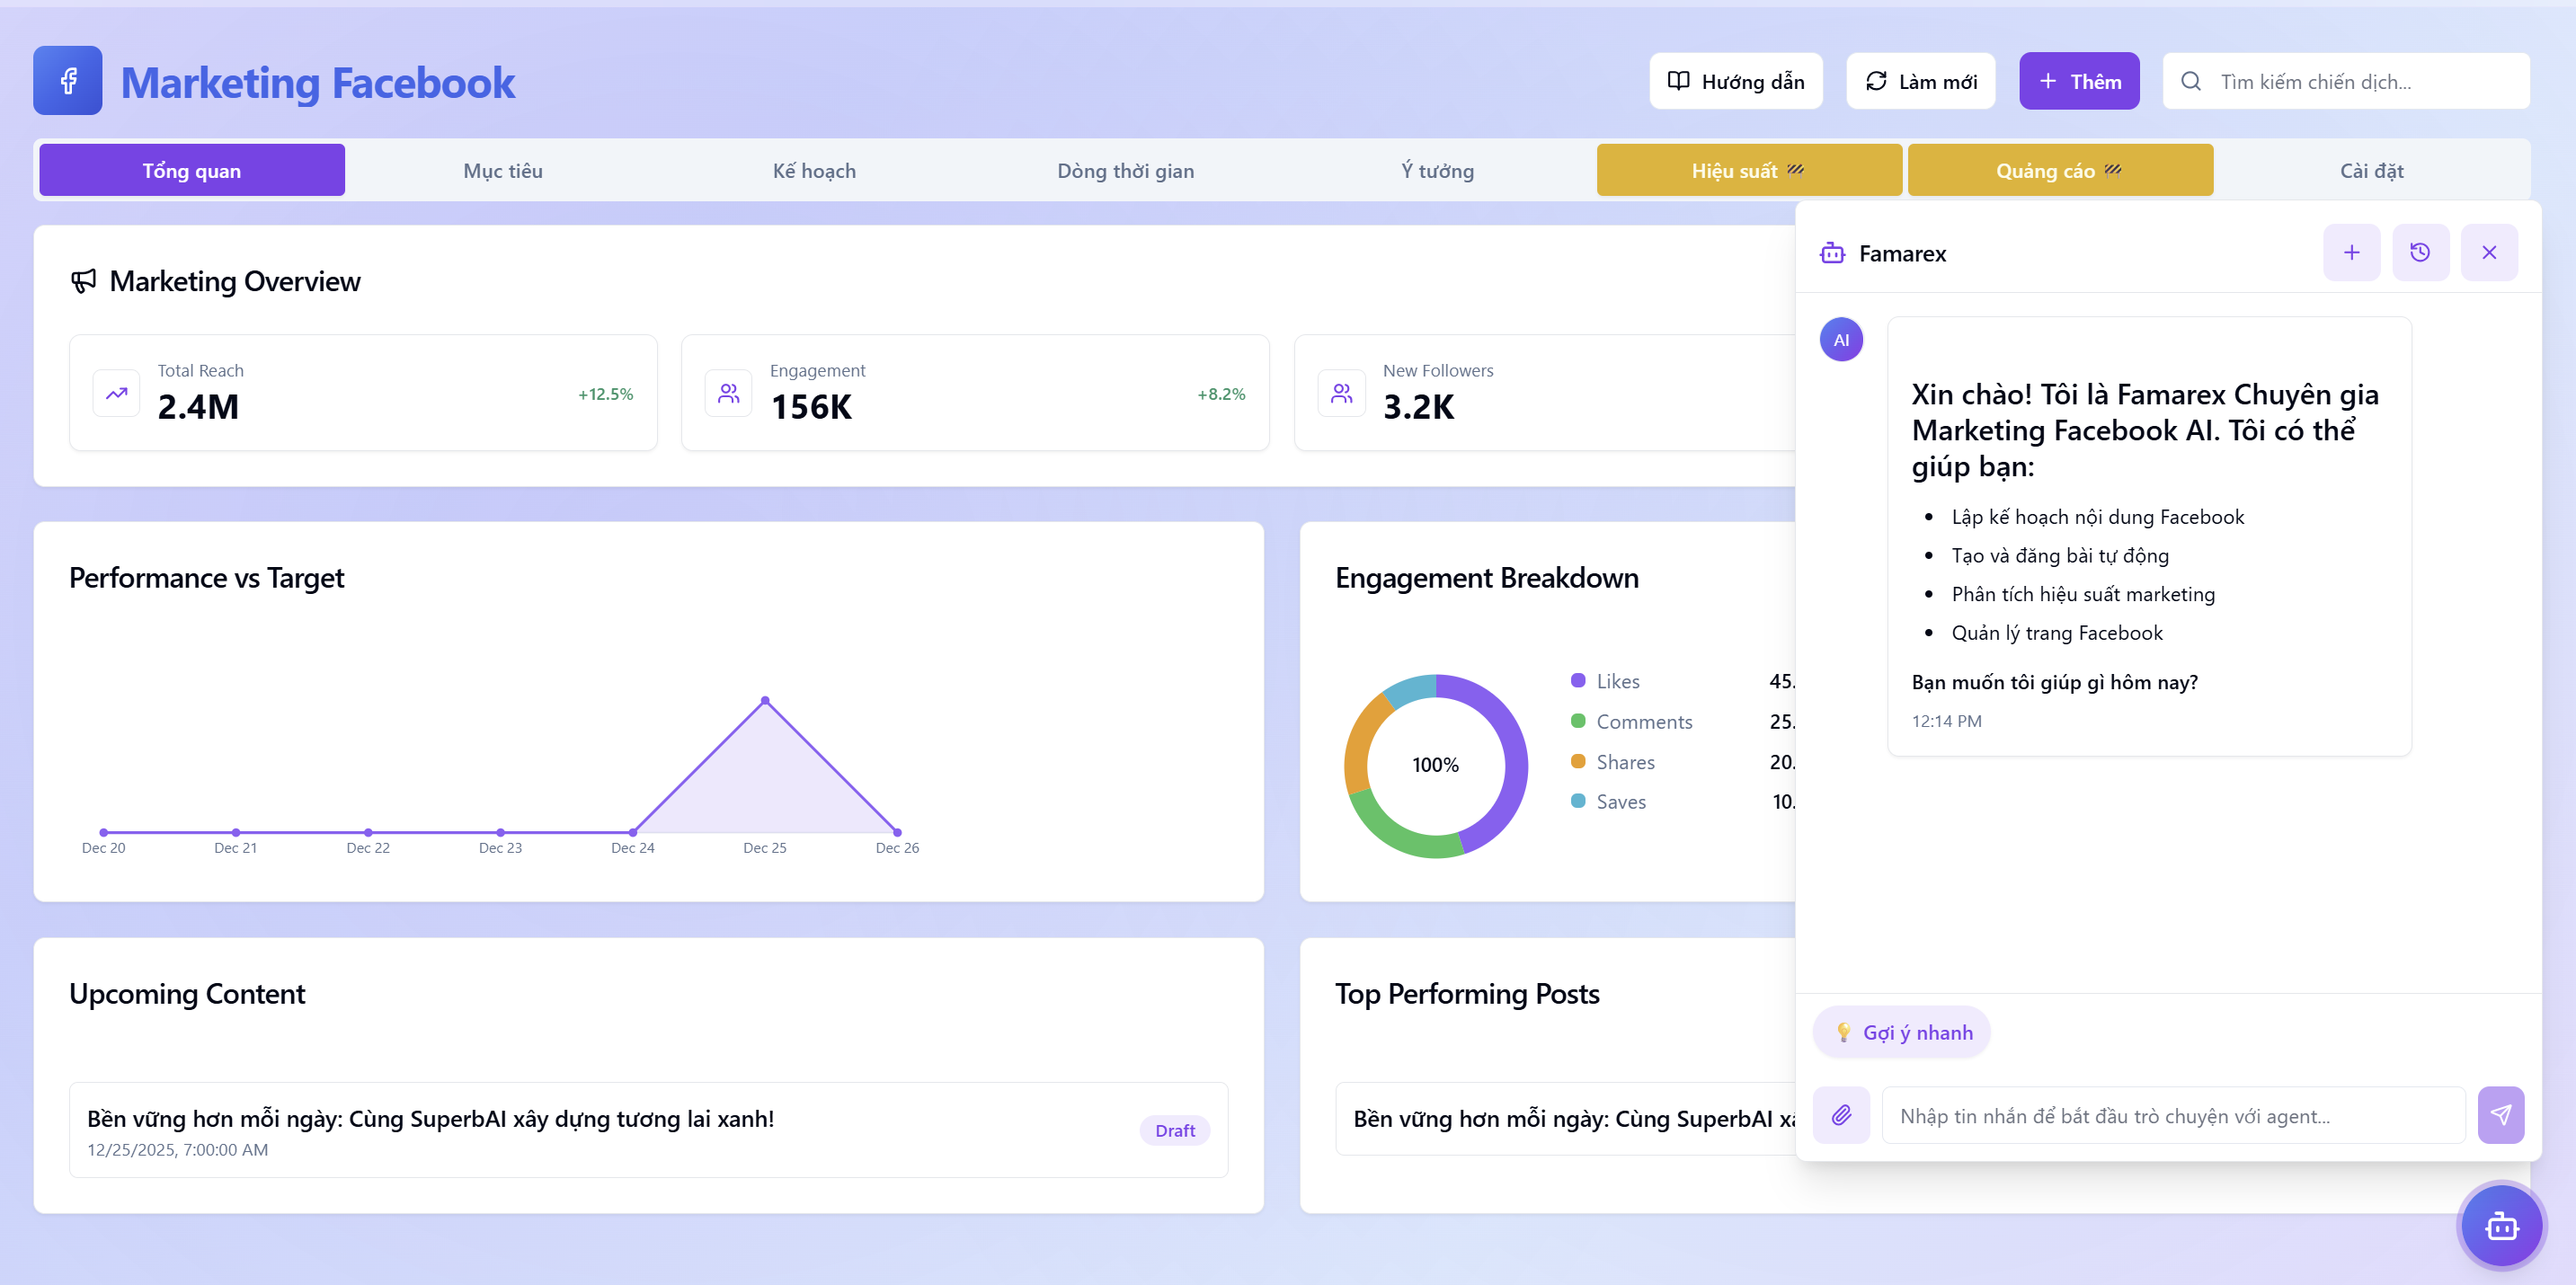The height and width of the screenshot is (1285, 2576).
Task: Click the Facebook logo icon
Action: (x=68, y=81)
